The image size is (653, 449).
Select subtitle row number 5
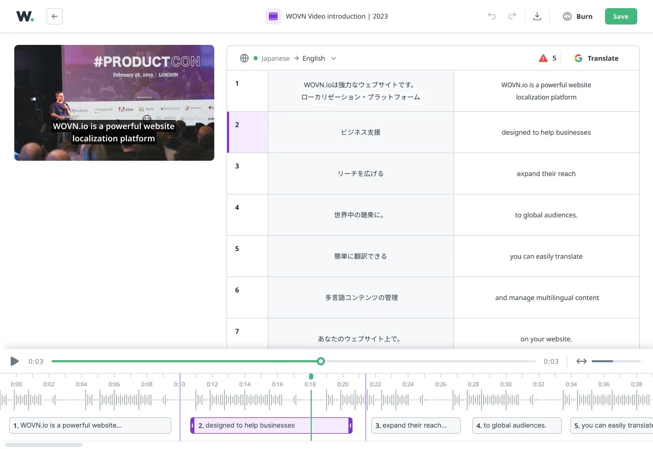tap(247, 256)
